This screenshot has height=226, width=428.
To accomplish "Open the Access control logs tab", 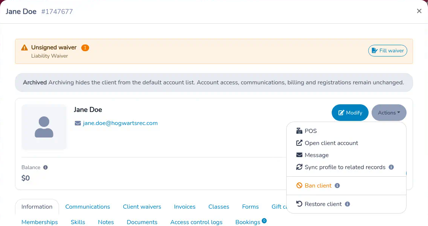I will pyautogui.click(x=196, y=222).
